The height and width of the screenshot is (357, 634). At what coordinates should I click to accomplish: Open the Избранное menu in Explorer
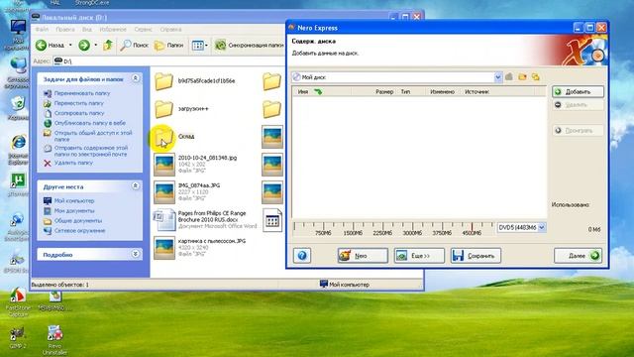tap(113, 29)
